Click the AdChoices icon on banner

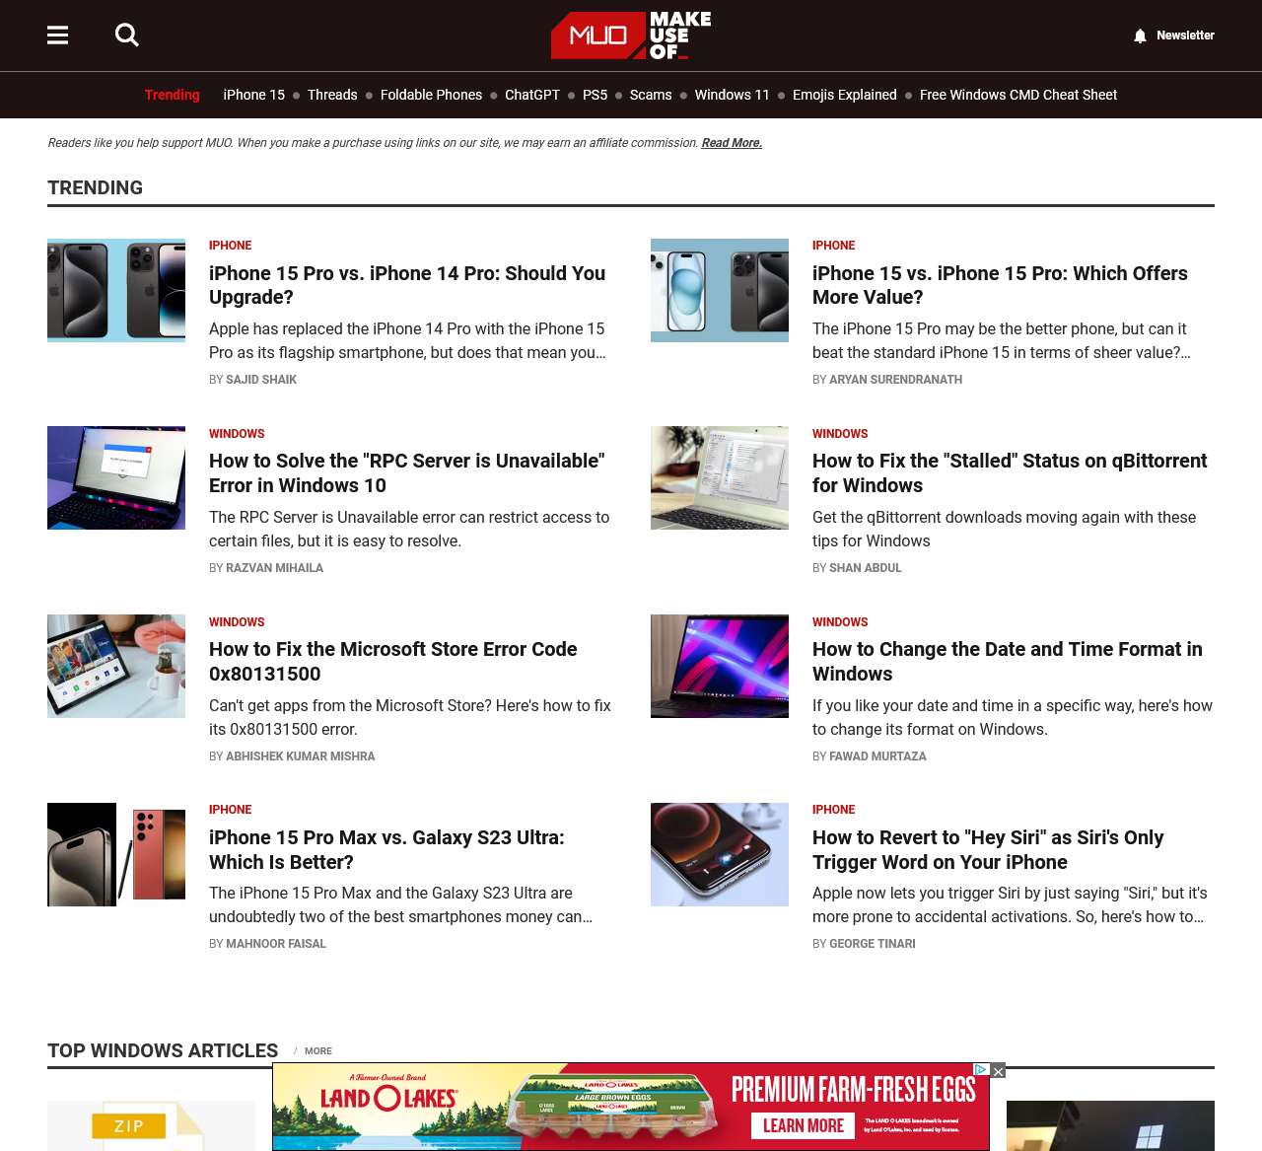(x=981, y=1069)
